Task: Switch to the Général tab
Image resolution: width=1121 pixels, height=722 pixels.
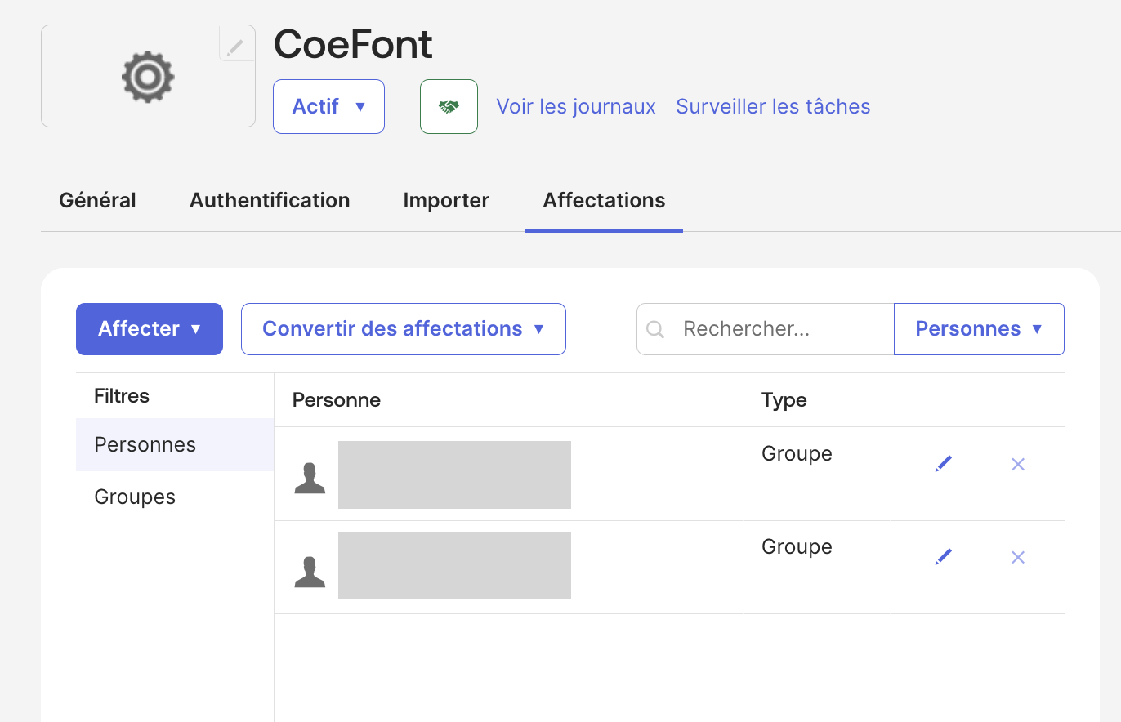Action: pyautogui.click(x=97, y=200)
